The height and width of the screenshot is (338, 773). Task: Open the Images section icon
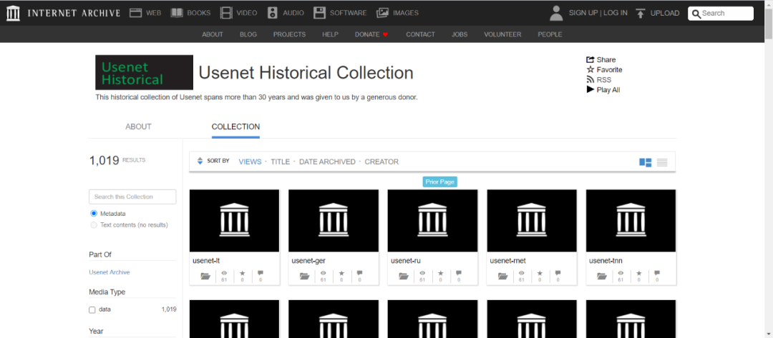pos(382,13)
